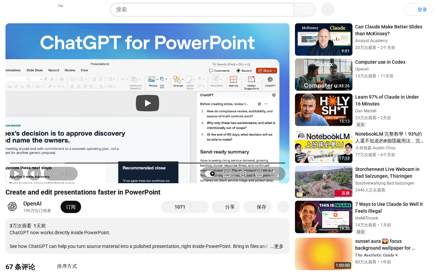
Task: Open the '7 Ways to Use Claude' thumbnail
Action: pyautogui.click(x=324, y=217)
